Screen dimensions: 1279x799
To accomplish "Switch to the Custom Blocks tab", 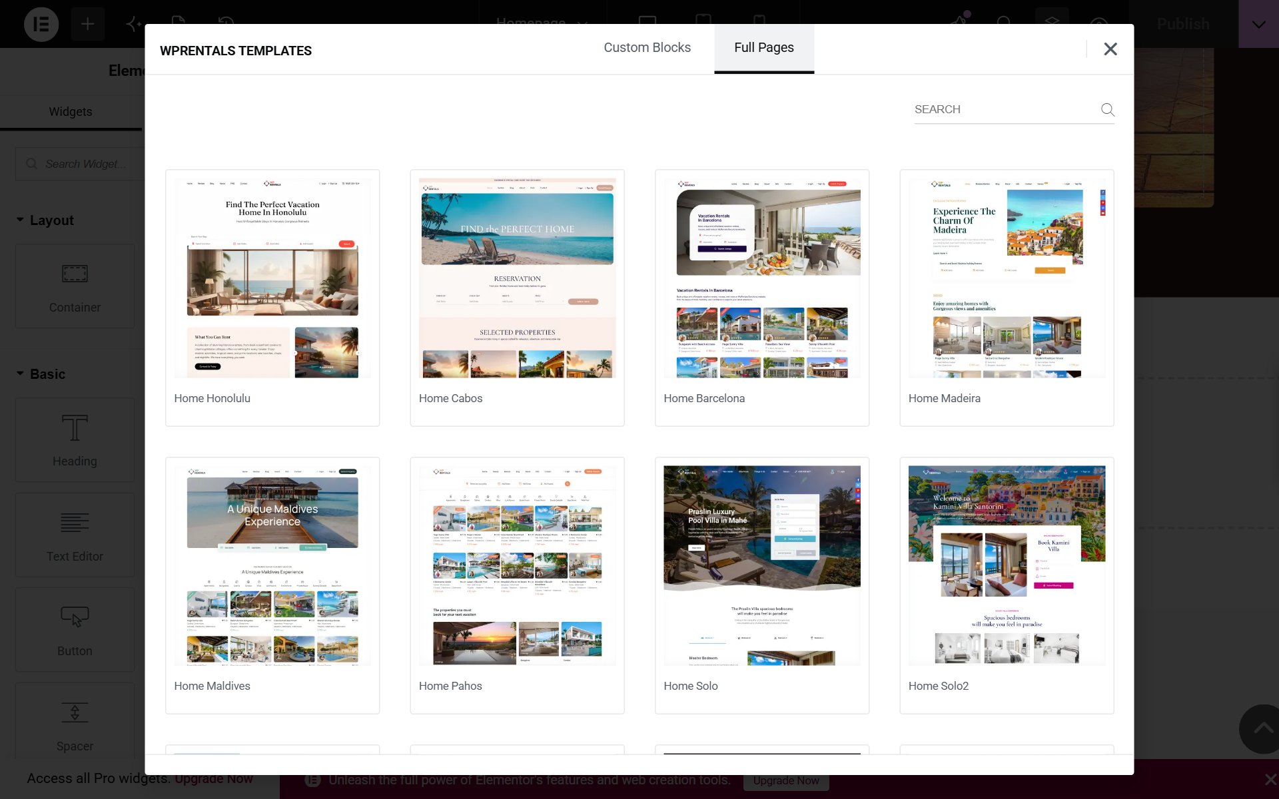I will click(x=647, y=48).
